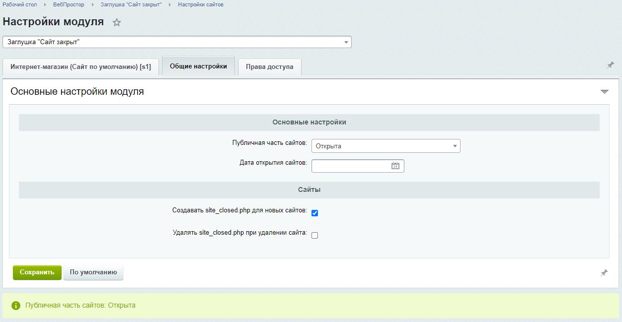Open the 'ВебПростор' breadcrumb link
Viewport: 622px width, 322px height.
69,4
